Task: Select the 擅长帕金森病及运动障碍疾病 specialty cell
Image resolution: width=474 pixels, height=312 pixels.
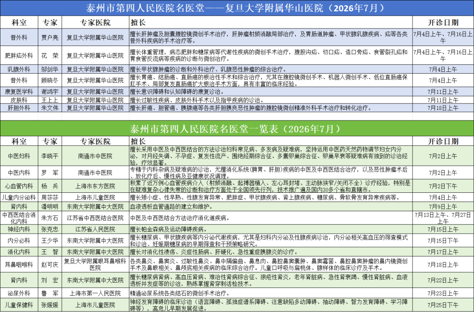Action: pos(271,229)
